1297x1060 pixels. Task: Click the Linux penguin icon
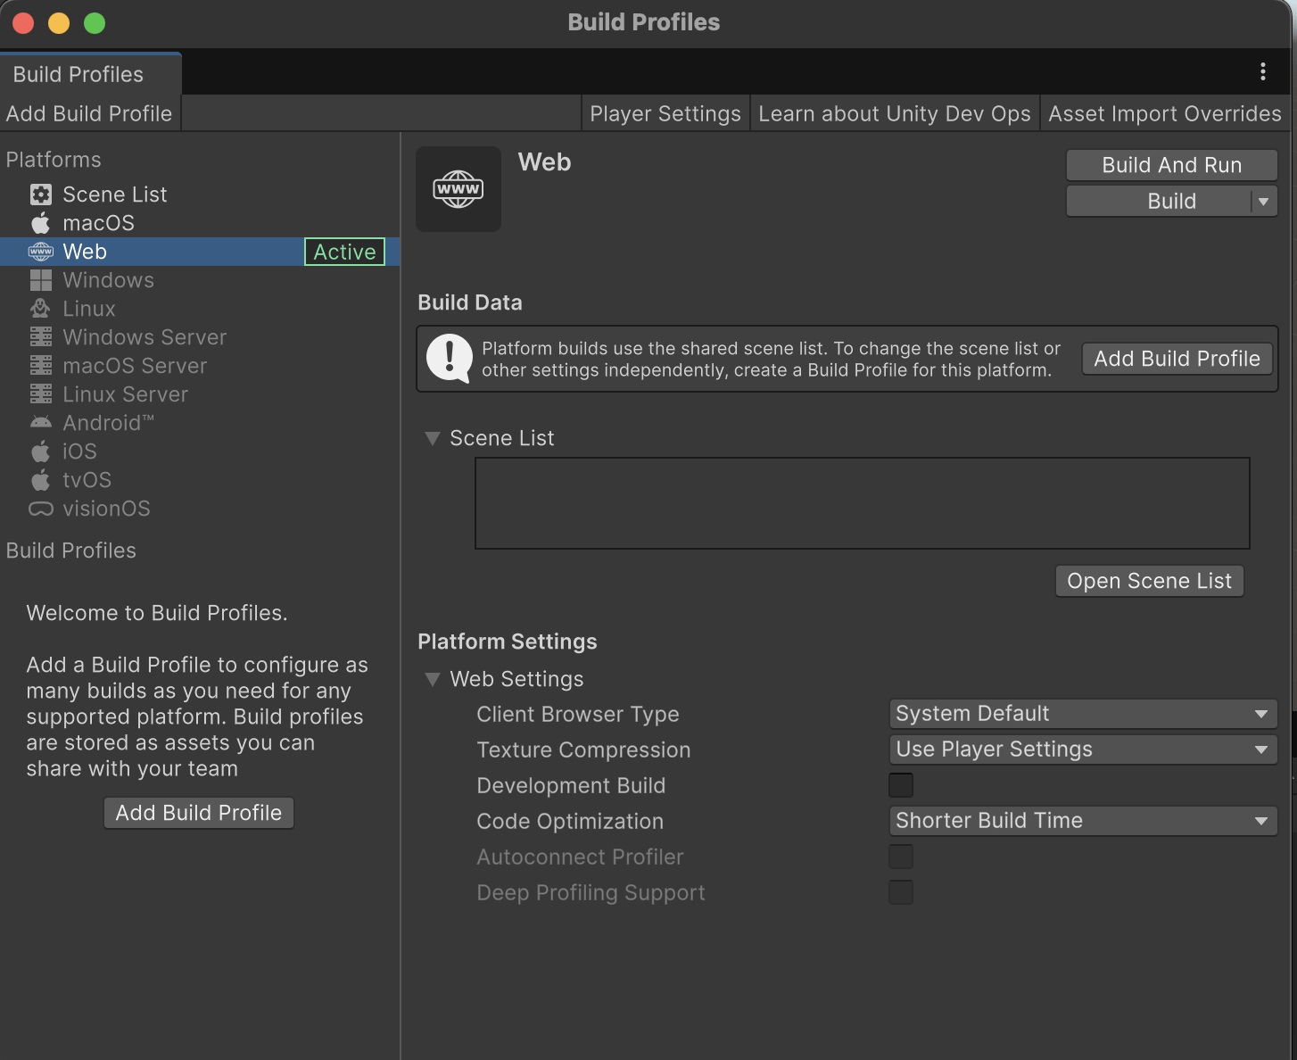pyautogui.click(x=41, y=309)
